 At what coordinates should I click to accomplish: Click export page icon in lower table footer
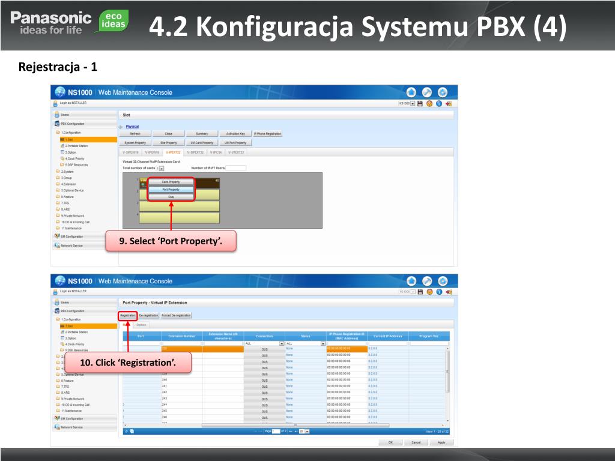(x=132, y=431)
